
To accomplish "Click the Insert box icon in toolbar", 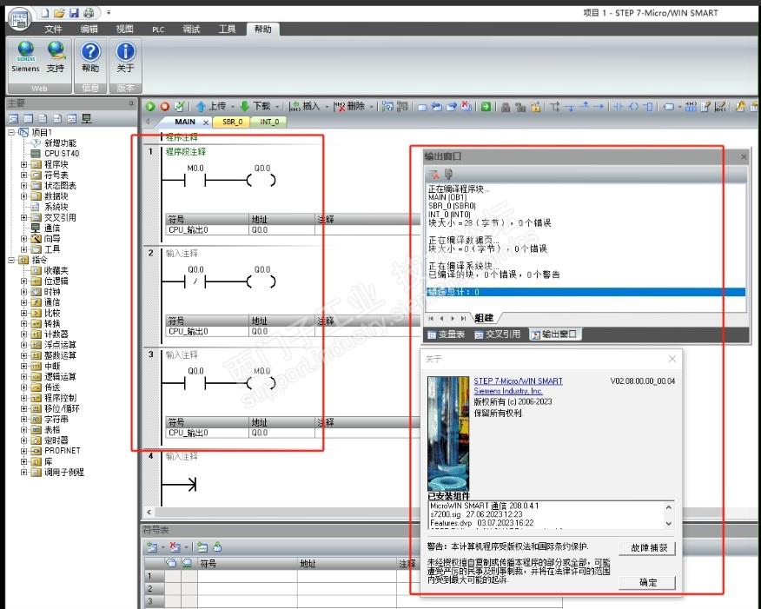I will click(x=648, y=106).
